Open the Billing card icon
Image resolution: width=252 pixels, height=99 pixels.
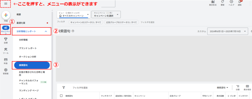(6, 60)
